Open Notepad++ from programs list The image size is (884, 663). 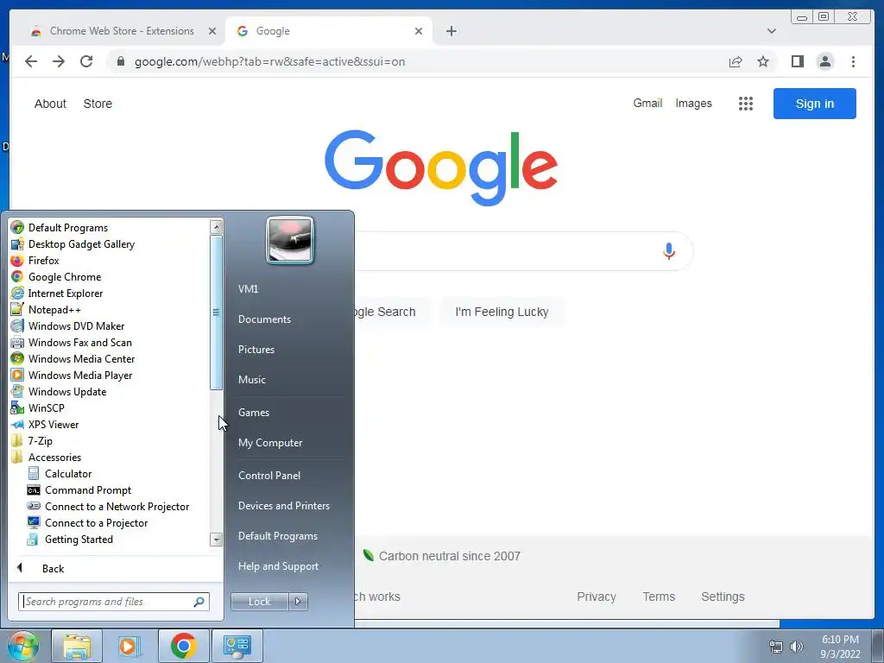coord(54,310)
